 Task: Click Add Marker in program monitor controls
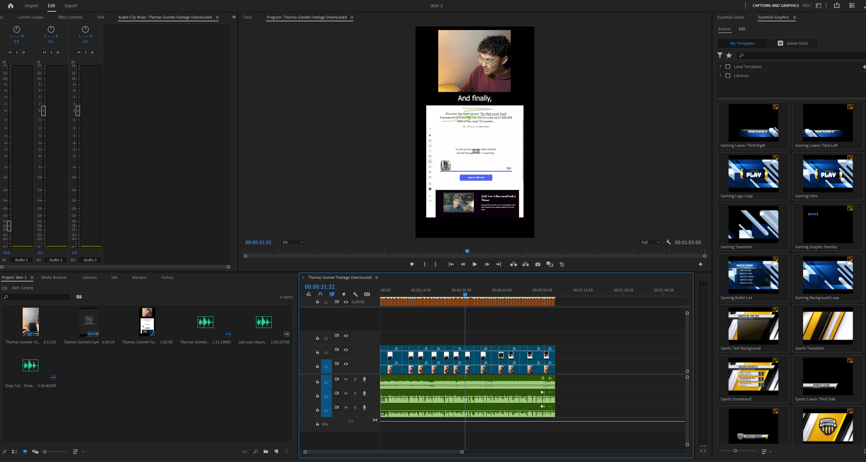[412, 264]
